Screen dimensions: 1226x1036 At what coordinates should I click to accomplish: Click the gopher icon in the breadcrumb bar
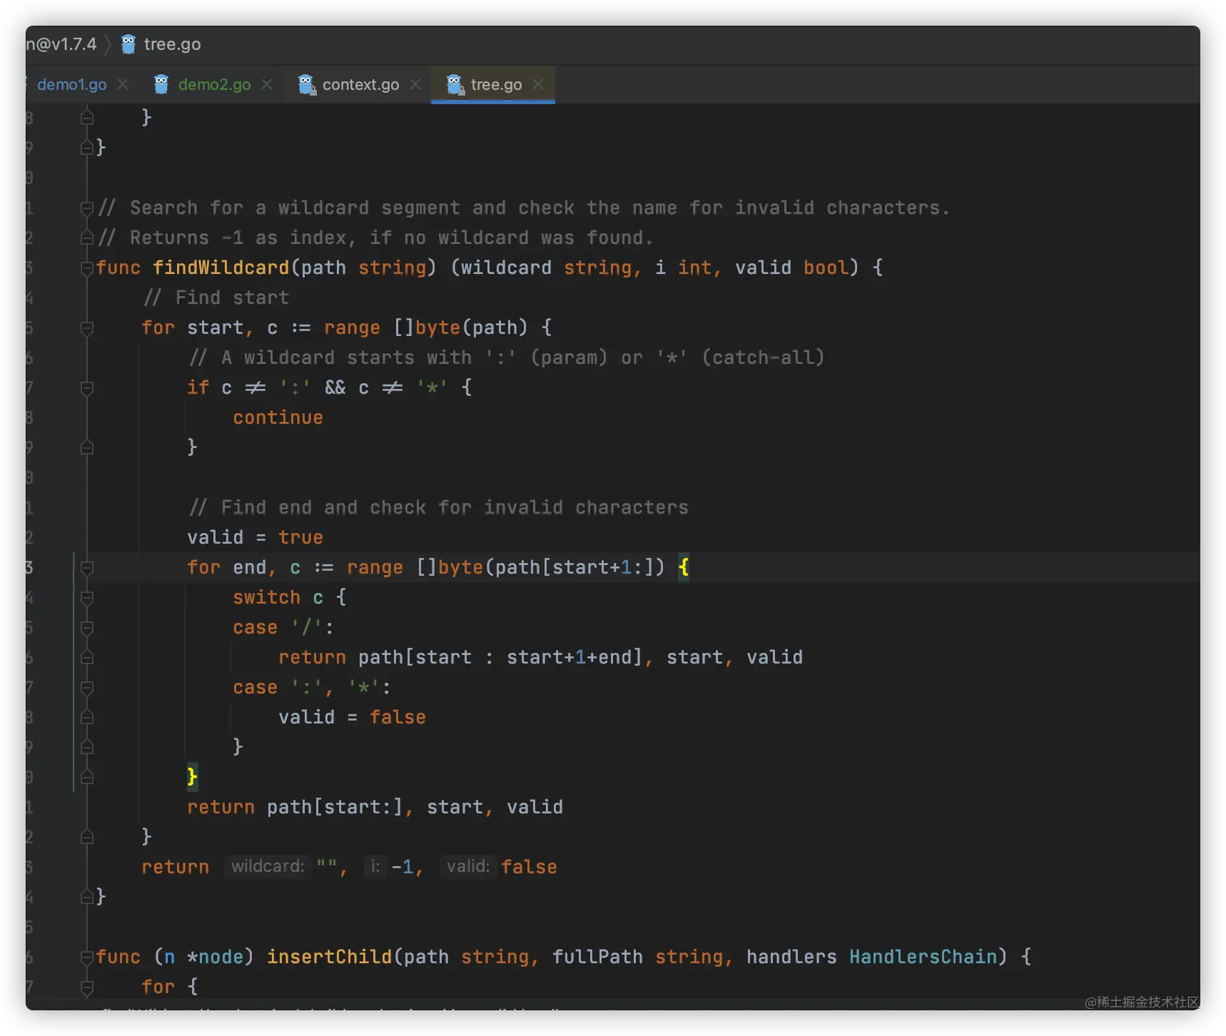128,44
